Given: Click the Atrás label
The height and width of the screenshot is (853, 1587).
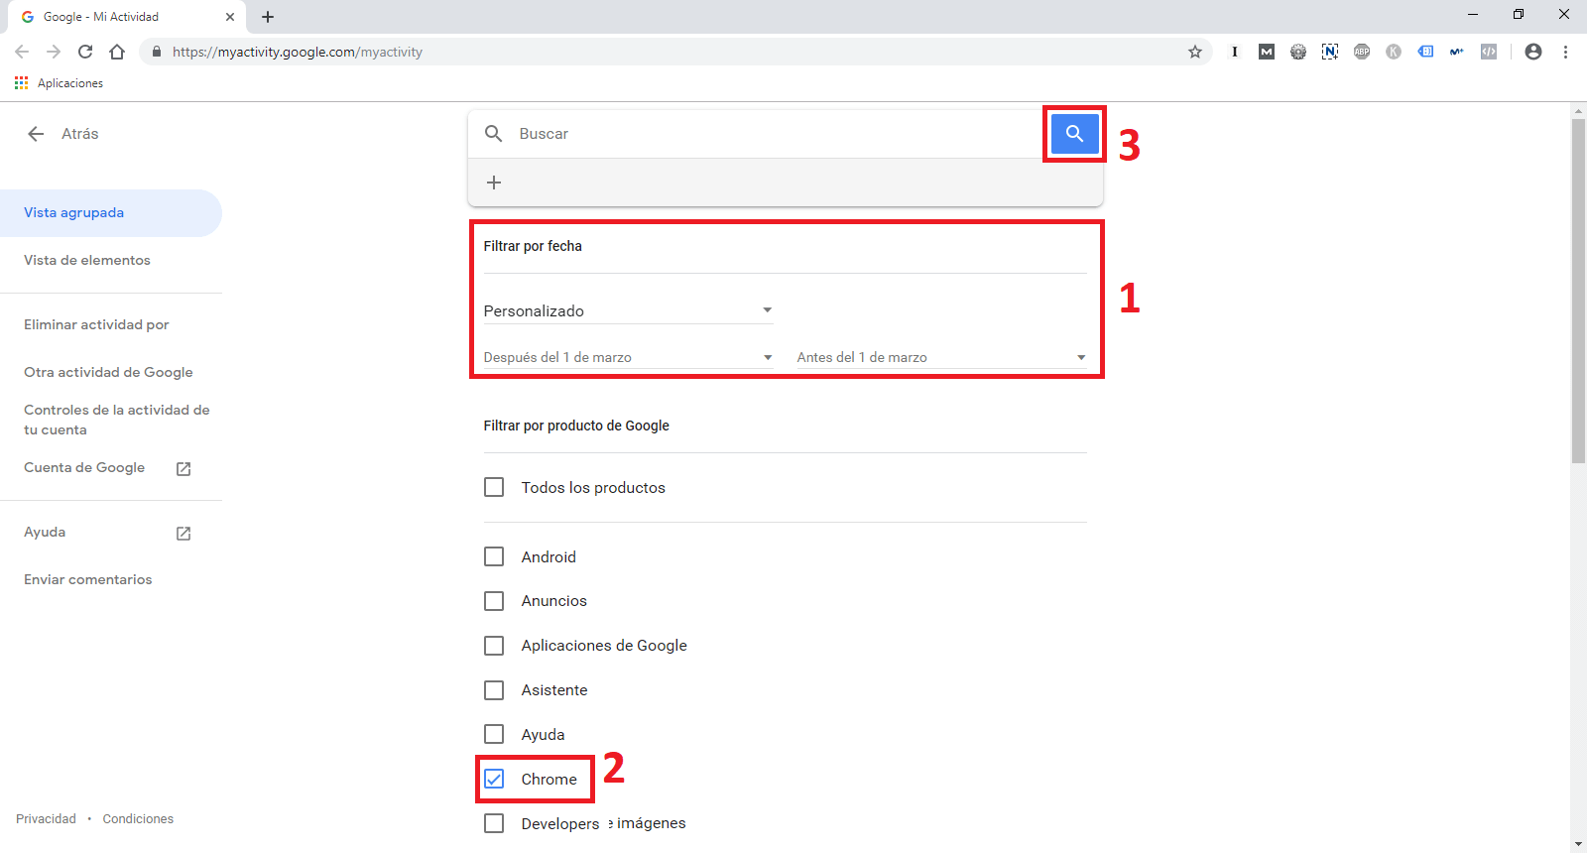Looking at the screenshot, I should pos(80,134).
